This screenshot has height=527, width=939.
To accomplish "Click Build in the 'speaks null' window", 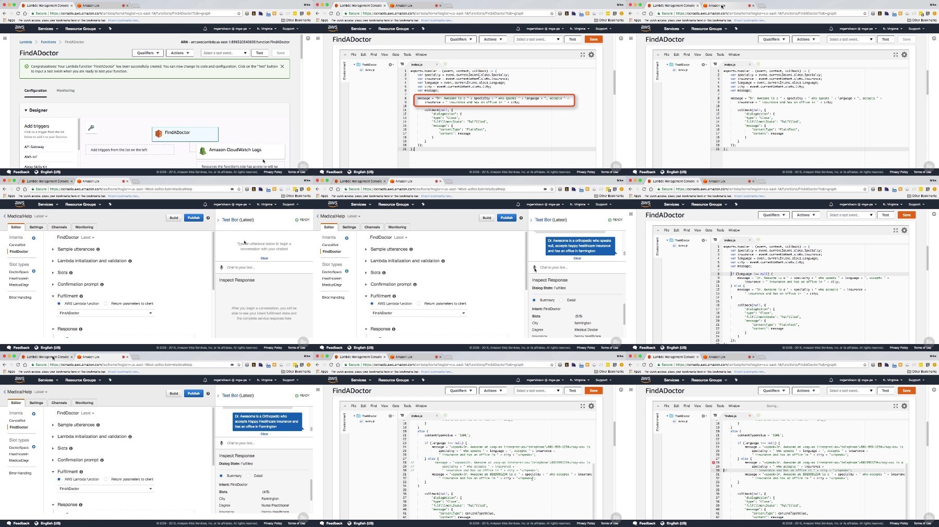I will tap(487, 218).
